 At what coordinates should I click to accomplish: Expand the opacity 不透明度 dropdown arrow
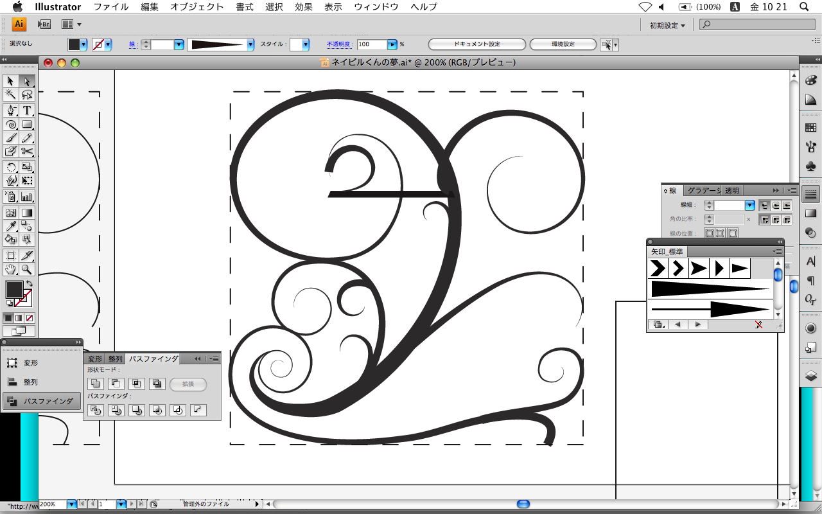[x=392, y=44]
